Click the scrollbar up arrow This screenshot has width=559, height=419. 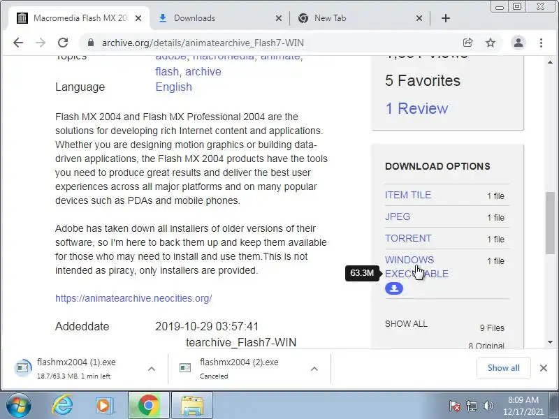550,62
